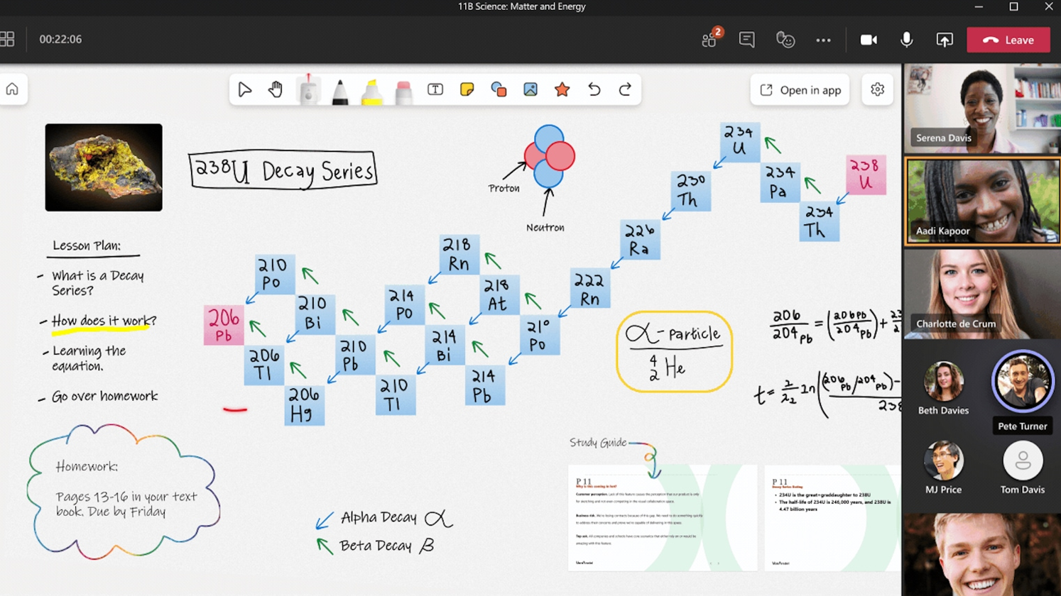Open the meeting chat

746,40
